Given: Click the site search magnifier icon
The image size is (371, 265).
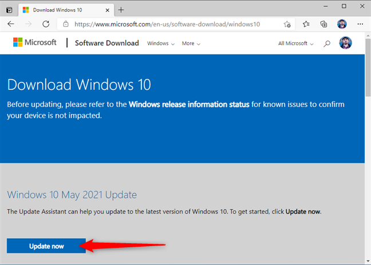Looking at the screenshot, I should click(x=327, y=43).
